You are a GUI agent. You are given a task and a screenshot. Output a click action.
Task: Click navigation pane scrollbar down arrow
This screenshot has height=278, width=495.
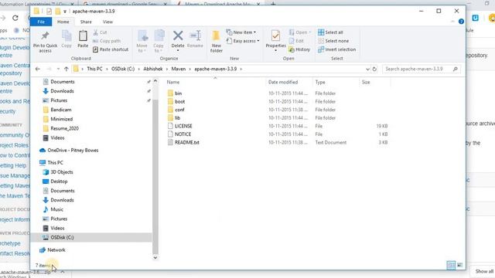(155, 257)
